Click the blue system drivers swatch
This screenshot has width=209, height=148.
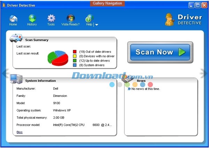coord(75,65)
